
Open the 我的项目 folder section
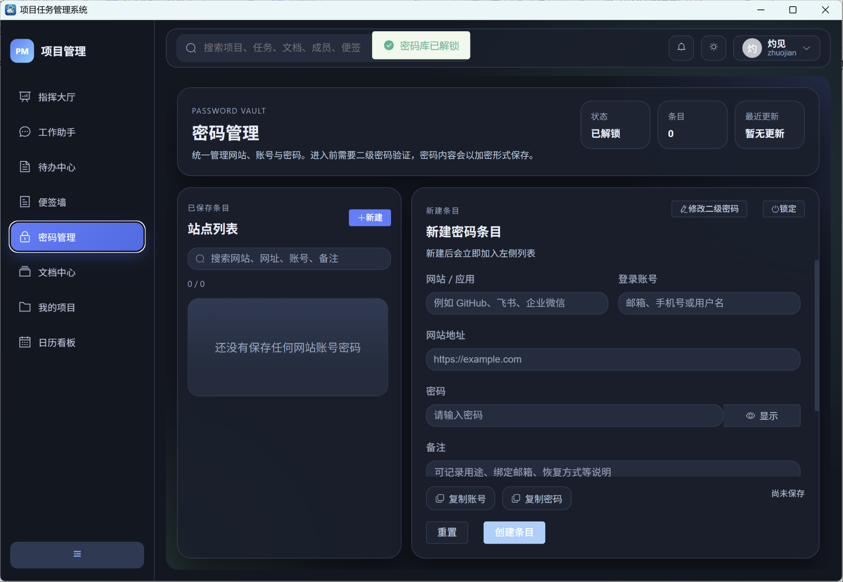[56, 307]
